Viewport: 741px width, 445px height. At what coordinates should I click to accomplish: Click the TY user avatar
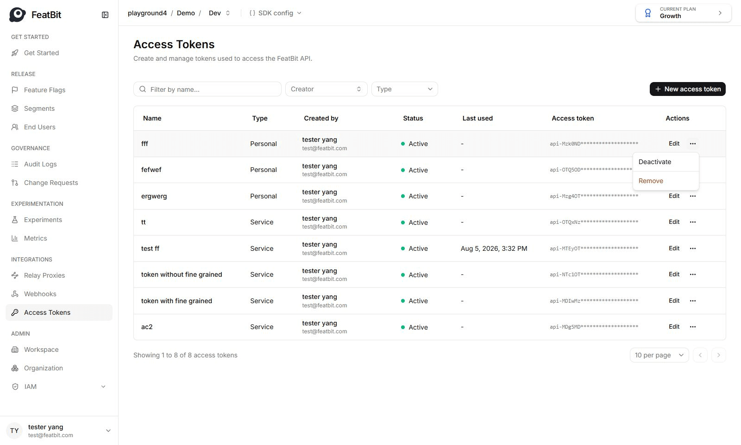[15, 431]
